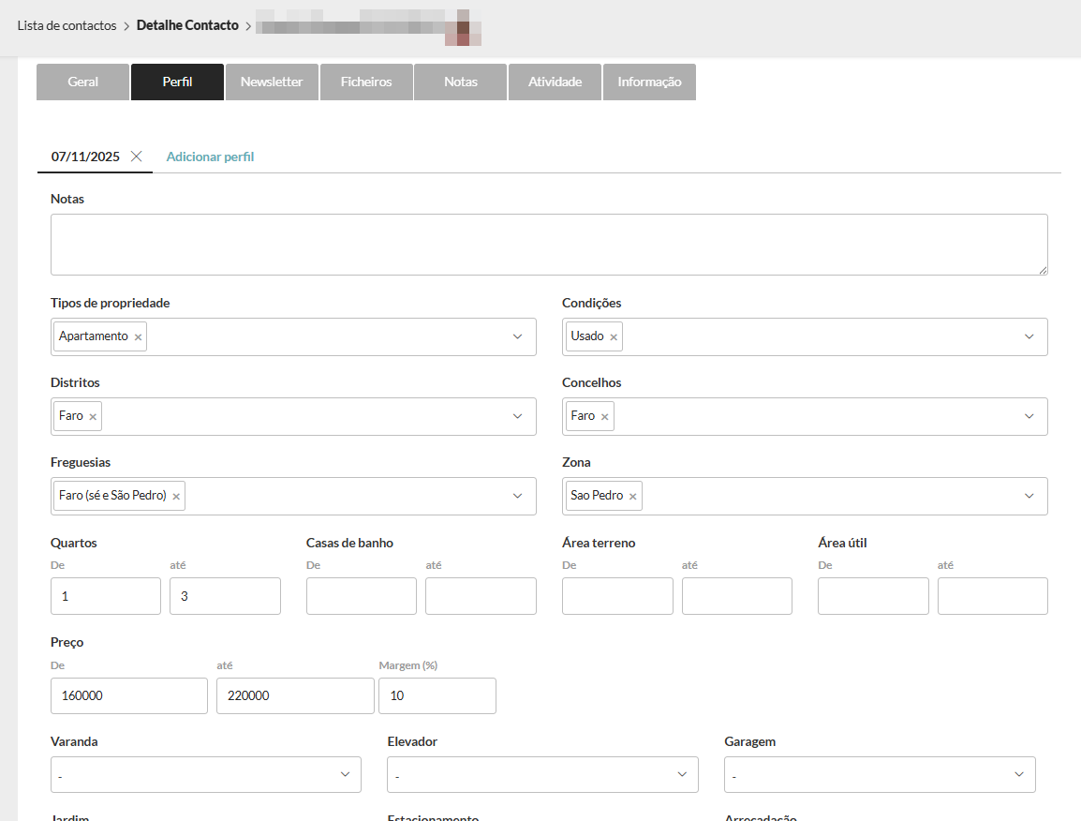Open the Newsletter tab

(272, 82)
